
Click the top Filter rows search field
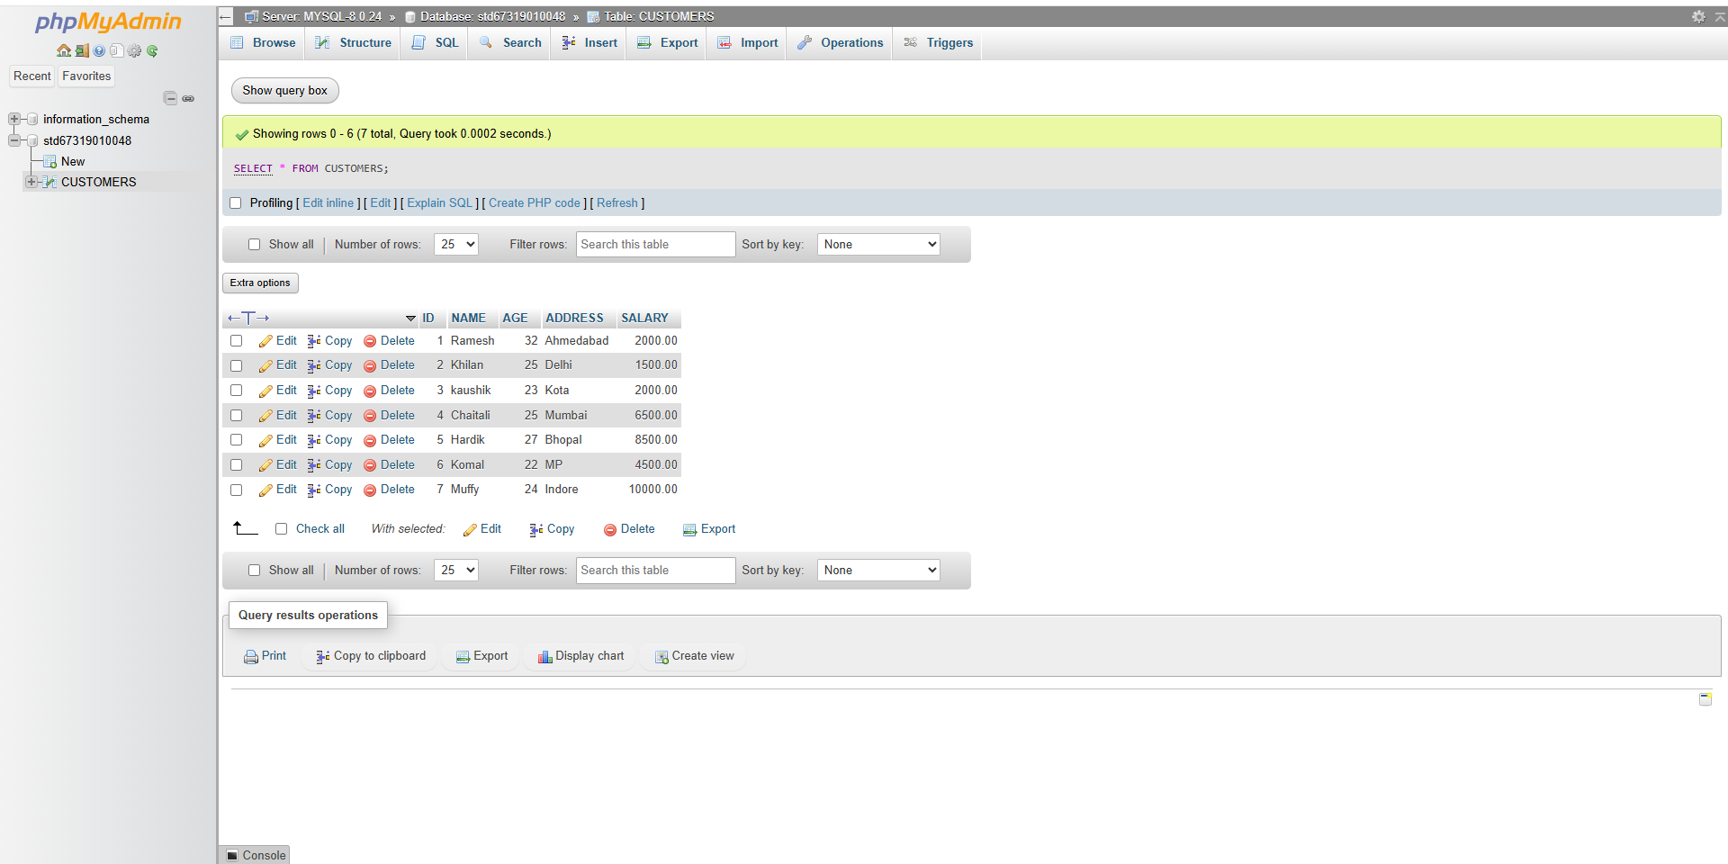(655, 245)
